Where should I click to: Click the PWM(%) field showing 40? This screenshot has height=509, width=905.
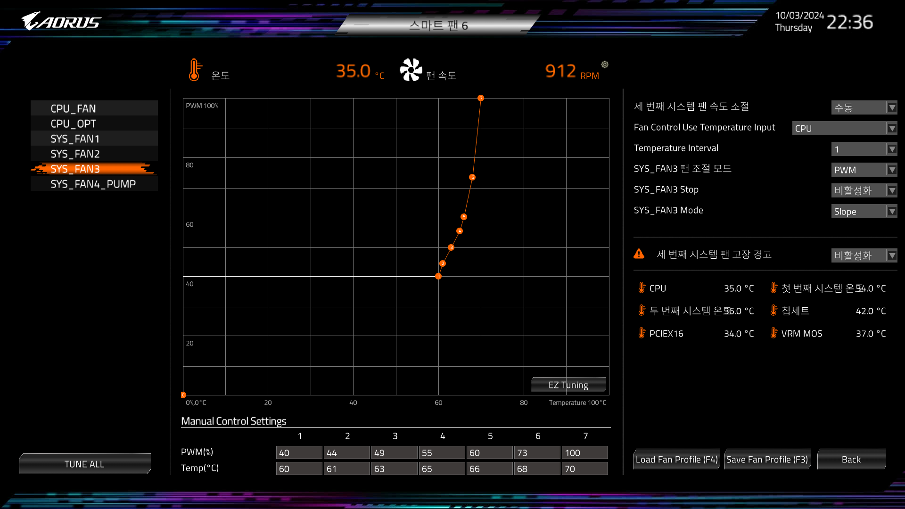tap(299, 452)
